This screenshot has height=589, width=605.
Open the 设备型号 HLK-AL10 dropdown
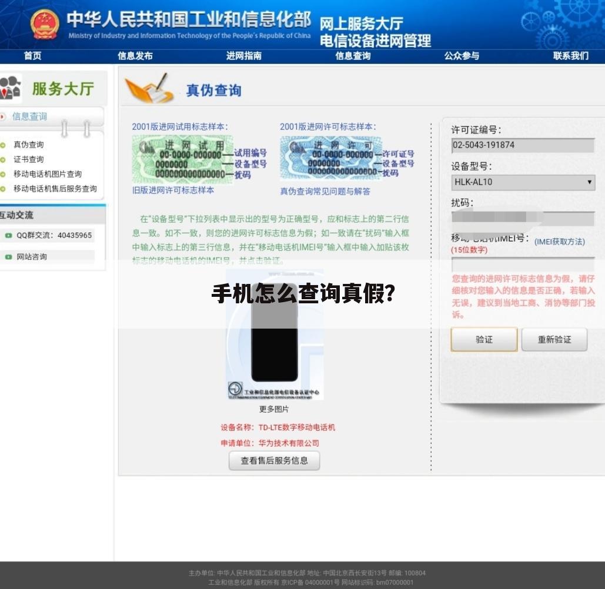(x=523, y=182)
